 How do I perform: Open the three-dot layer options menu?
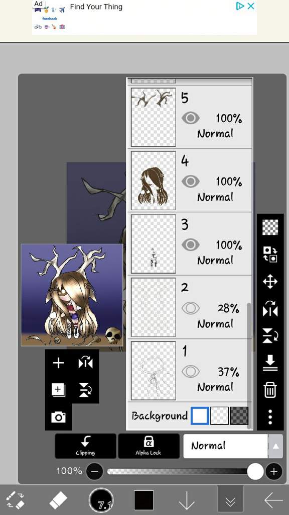[270, 416]
